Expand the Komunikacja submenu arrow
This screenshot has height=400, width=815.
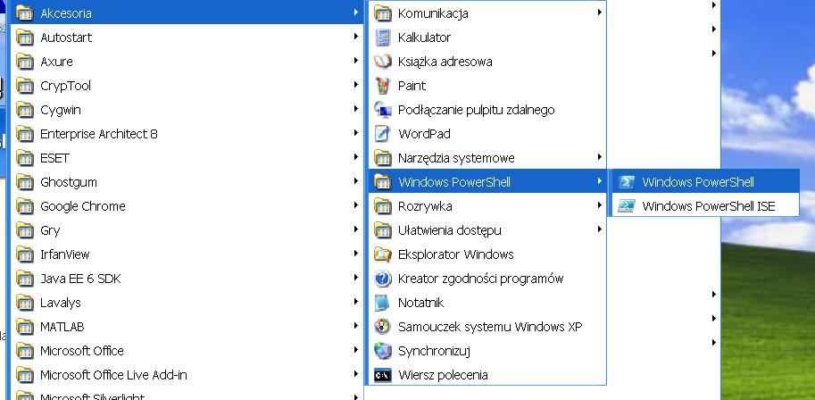point(599,12)
